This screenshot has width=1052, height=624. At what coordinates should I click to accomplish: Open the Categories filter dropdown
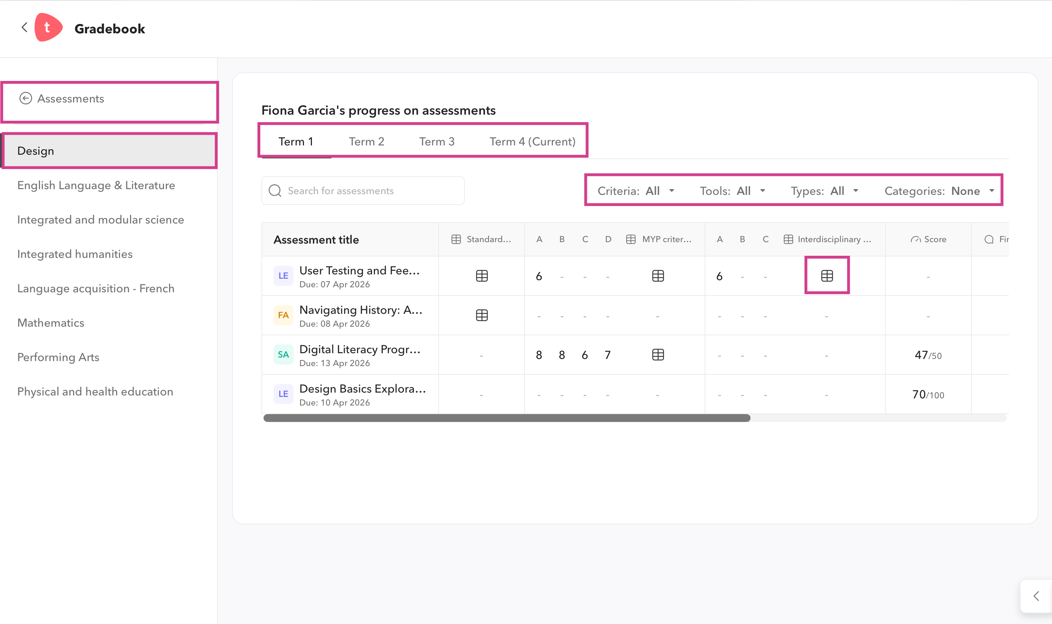(x=940, y=191)
